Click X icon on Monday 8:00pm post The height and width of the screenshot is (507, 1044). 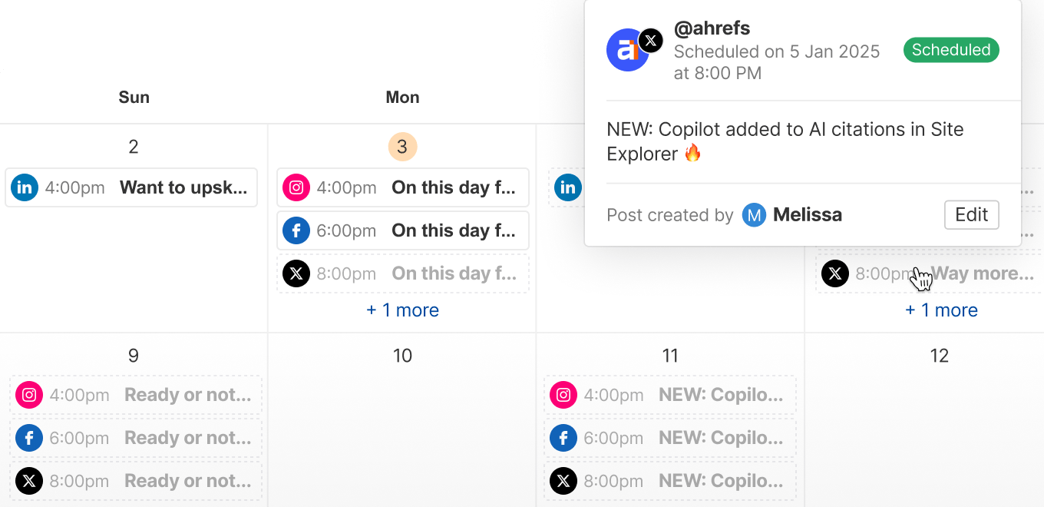point(296,273)
